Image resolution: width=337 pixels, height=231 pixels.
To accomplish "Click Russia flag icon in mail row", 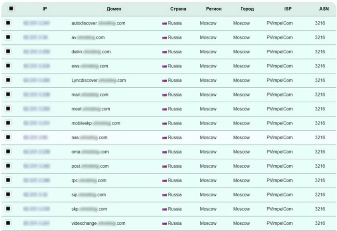I will pos(164,95).
